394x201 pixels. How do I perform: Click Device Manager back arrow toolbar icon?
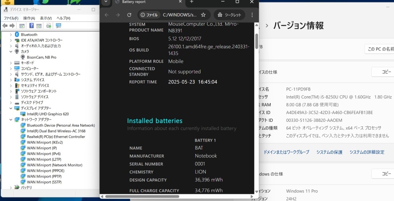tap(5, 26)
